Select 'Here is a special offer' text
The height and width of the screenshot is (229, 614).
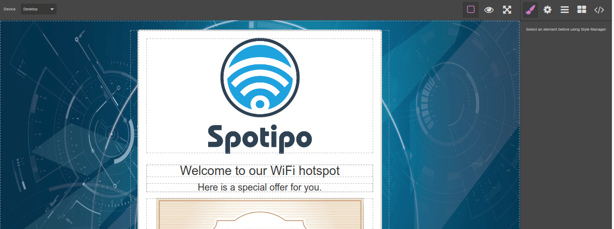tap(260, 187)
